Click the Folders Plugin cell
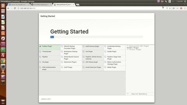Image resolution: width=187 pixels, height=105 pixels. [x=50, y=47]
